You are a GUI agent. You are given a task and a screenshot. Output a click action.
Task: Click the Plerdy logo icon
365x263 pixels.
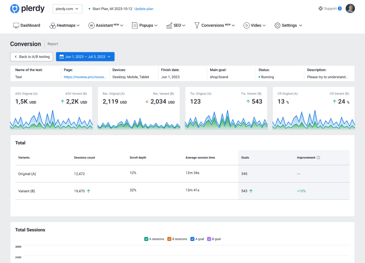pos(15,9)
